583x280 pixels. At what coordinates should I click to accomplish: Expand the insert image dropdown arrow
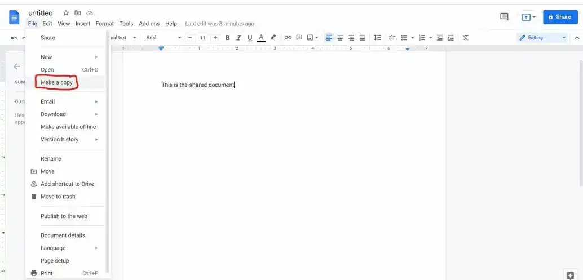pyautogui.click(x=316, y=38)
